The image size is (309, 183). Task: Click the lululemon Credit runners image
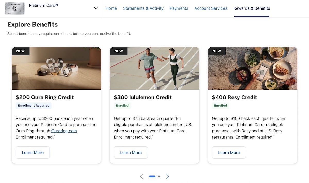pyautogui.click(x=154, y=68)
